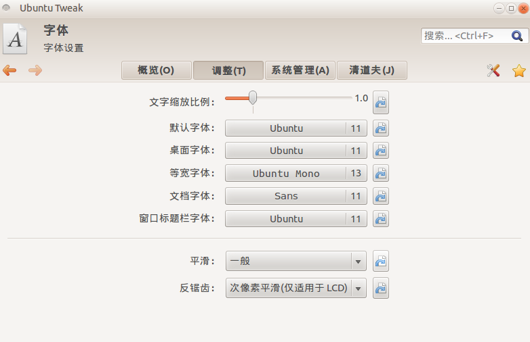Click the magnifier search icon

[x=517, y=36]
